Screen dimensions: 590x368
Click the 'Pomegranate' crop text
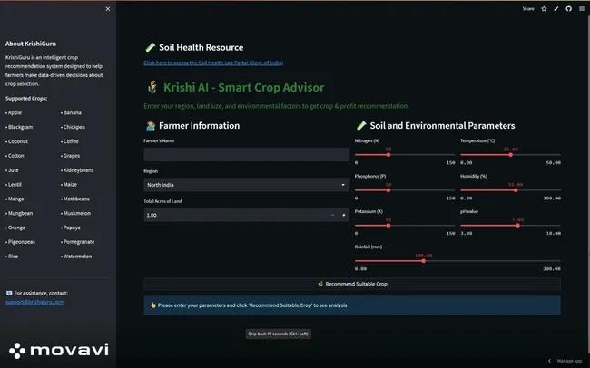click(79, 242)
